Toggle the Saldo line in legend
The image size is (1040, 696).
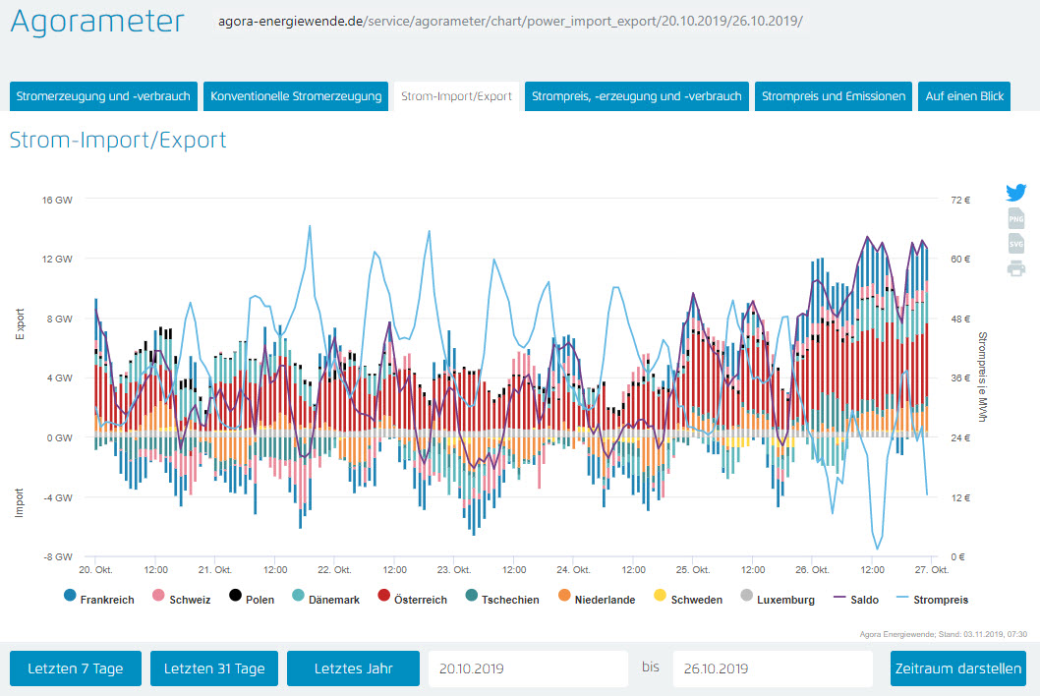pos(855,599)
